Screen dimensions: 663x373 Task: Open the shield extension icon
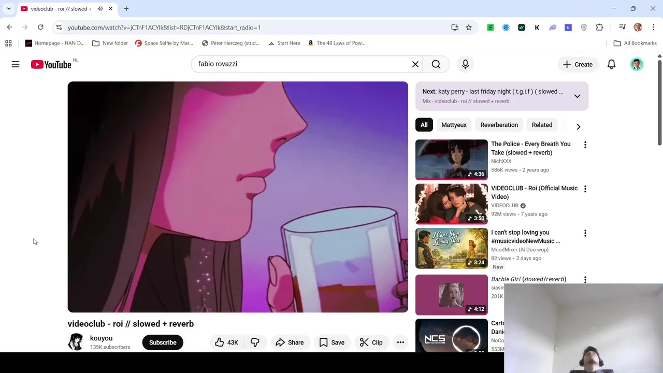tap(584, 27)
